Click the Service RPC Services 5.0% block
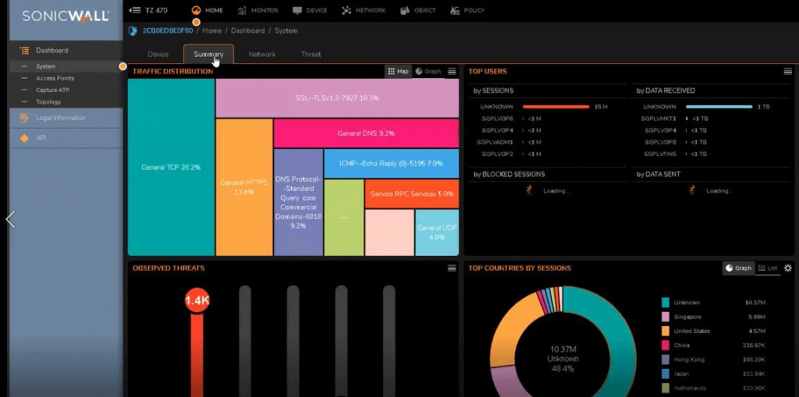The width and height of the screenshot is (799, 397). 412,194
